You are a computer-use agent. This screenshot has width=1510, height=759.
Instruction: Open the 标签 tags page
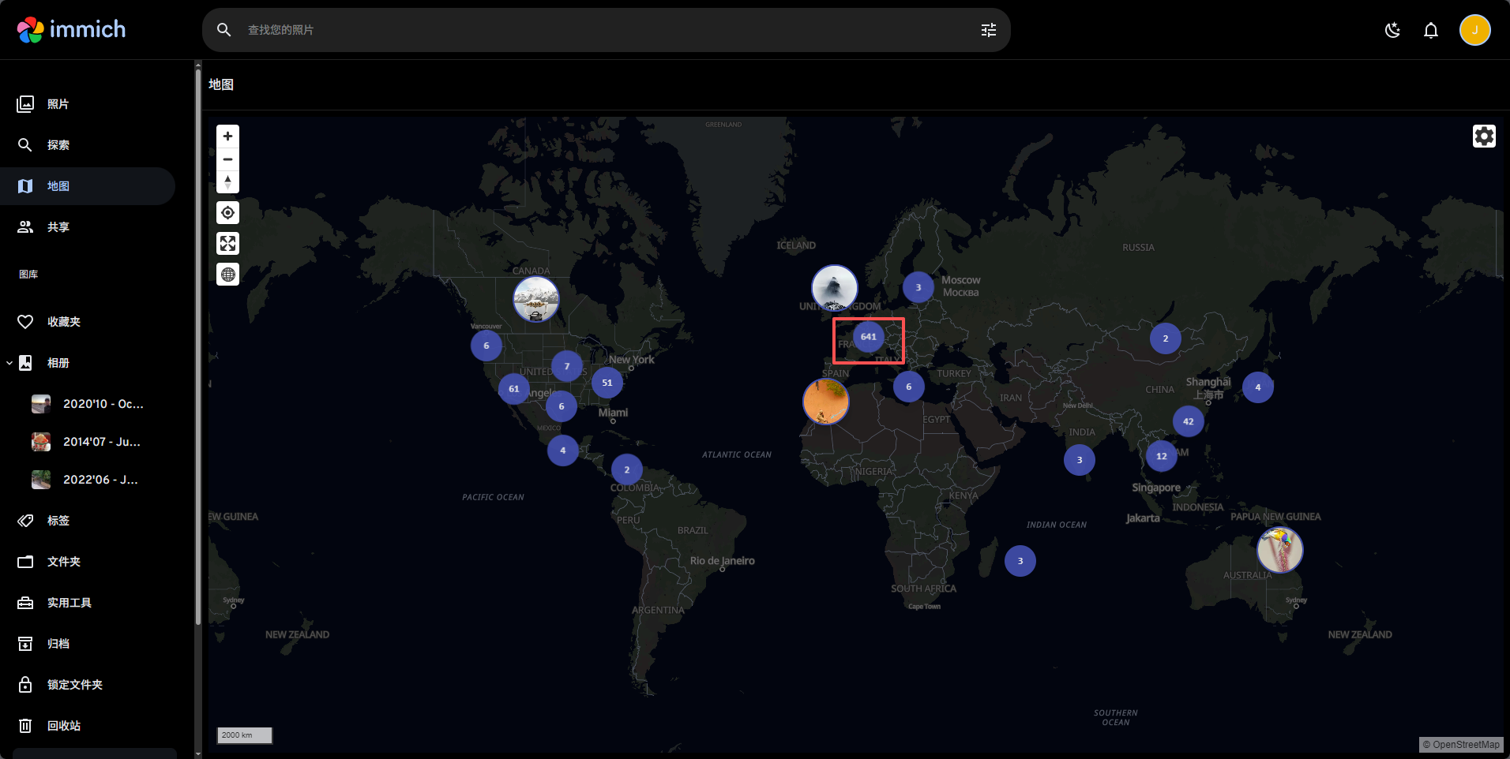88,521
